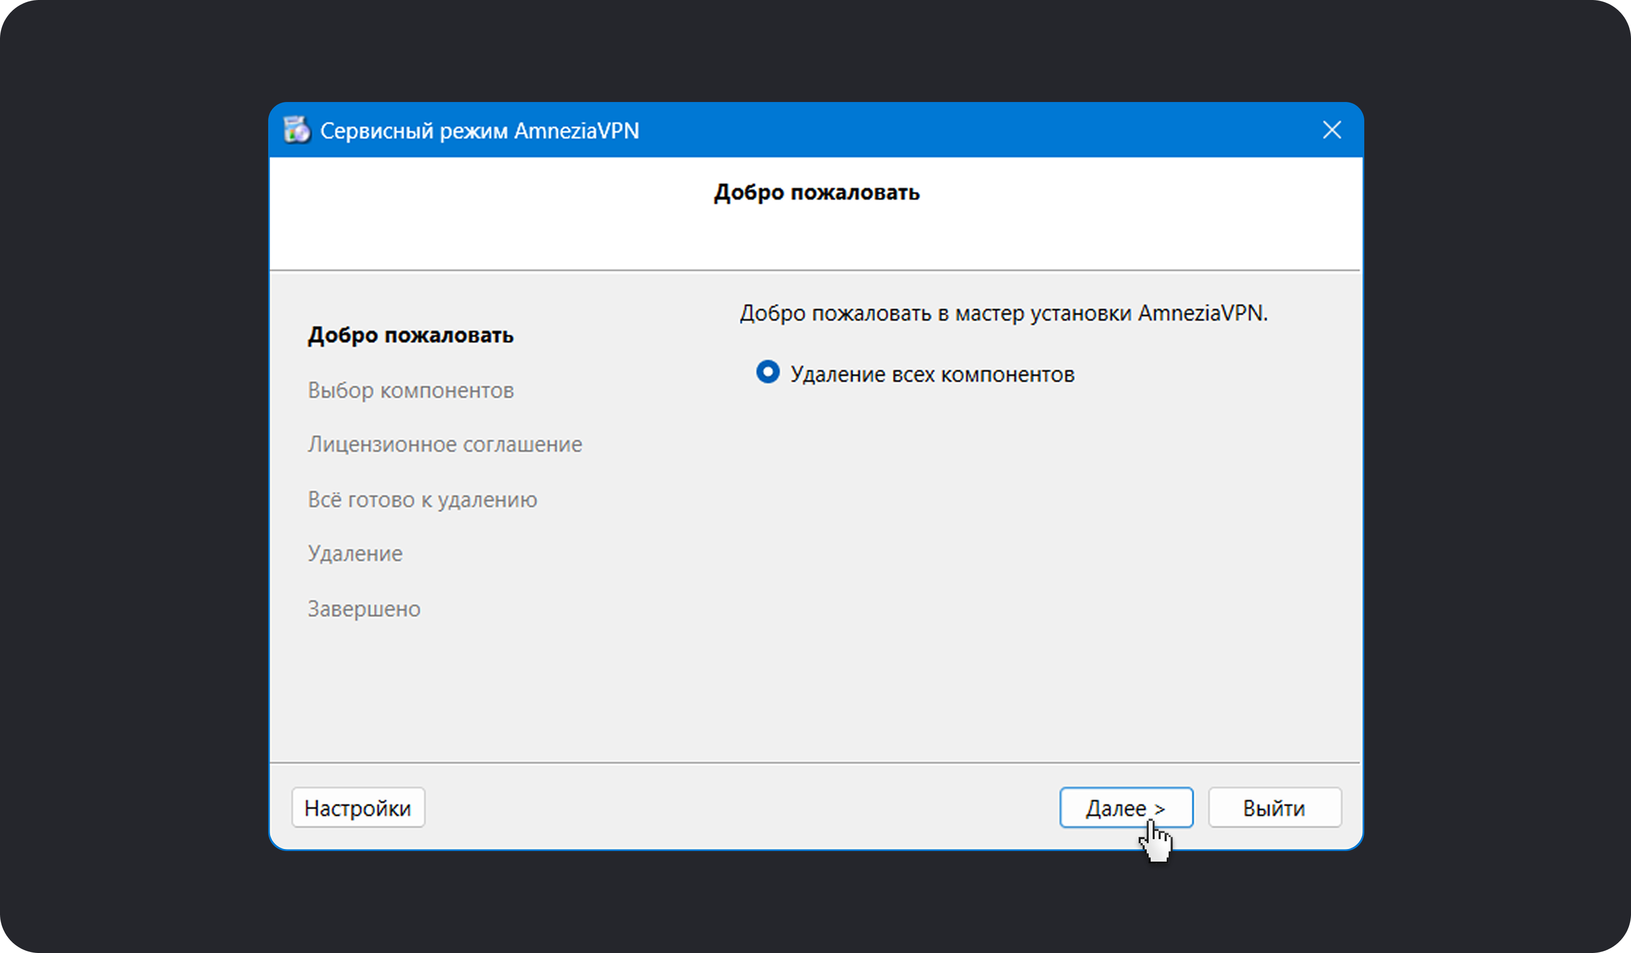Open the 'Лицензионное соглашение' step
Screen dimensions: 1631x953
445,444
